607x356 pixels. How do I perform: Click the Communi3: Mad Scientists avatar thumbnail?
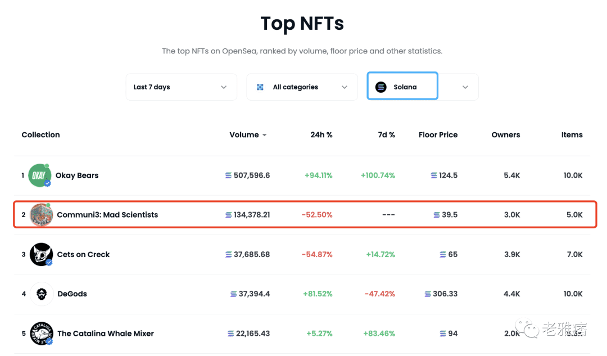41,215
